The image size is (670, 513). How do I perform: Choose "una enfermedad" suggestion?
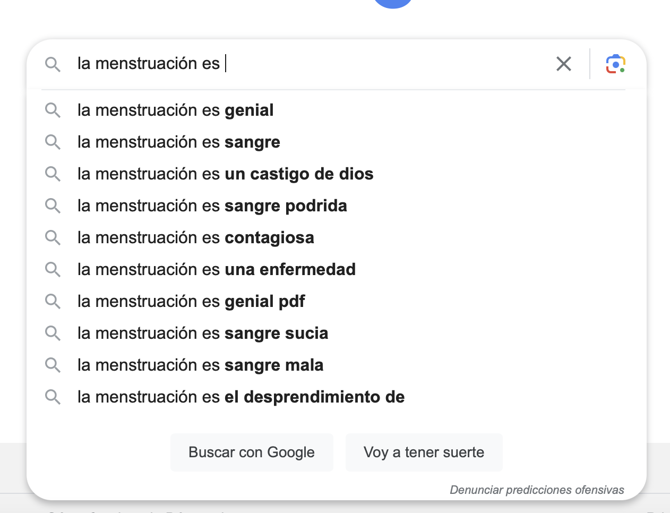coord(337,269)
